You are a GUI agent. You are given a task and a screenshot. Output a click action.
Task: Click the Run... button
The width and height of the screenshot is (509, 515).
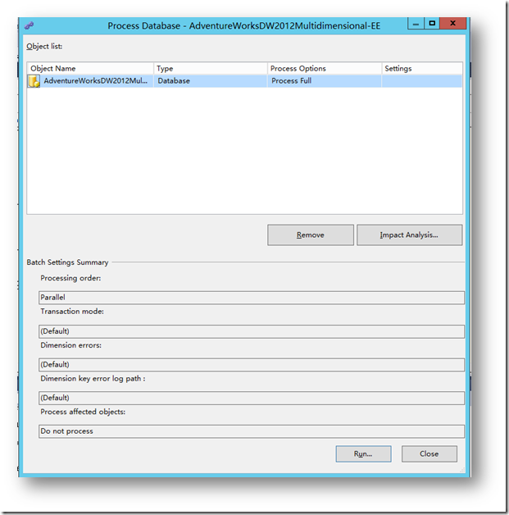click(363, 454)
